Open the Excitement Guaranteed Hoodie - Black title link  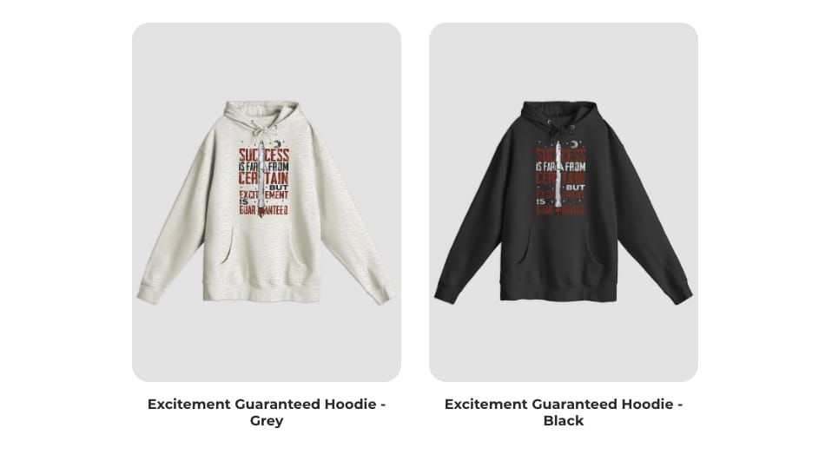point(564,412)
